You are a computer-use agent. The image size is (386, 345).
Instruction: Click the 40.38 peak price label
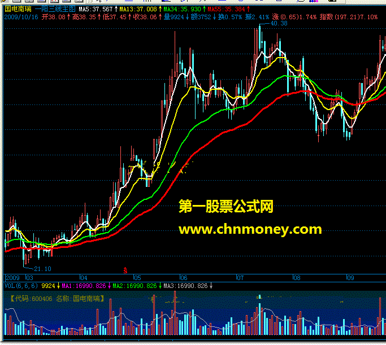[x=279, y=23]
